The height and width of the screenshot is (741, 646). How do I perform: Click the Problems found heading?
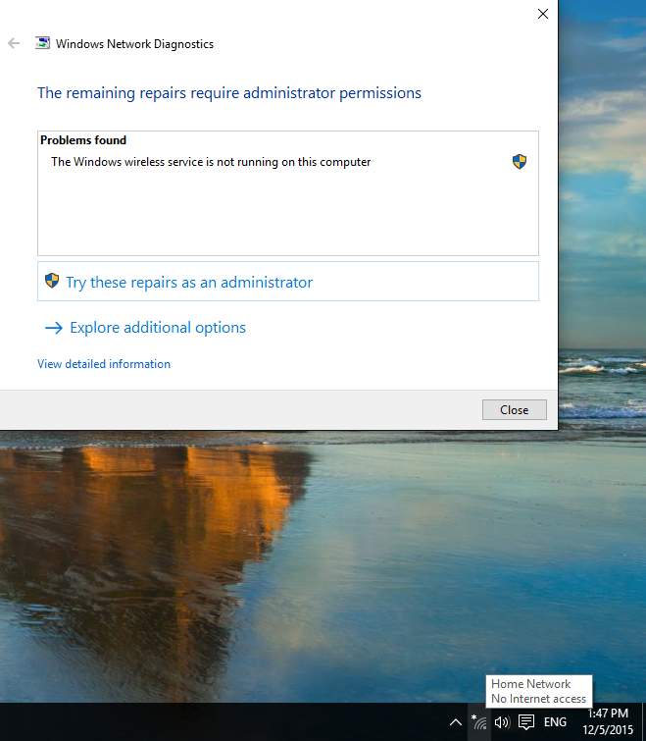(83, 140)
